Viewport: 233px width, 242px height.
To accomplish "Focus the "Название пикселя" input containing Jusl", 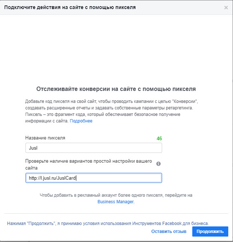I will (93, 148).
